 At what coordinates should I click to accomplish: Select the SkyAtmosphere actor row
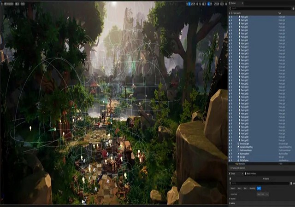click(x=261, y=154)
